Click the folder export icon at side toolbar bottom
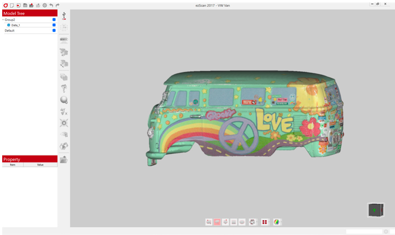 pos(64,160)
